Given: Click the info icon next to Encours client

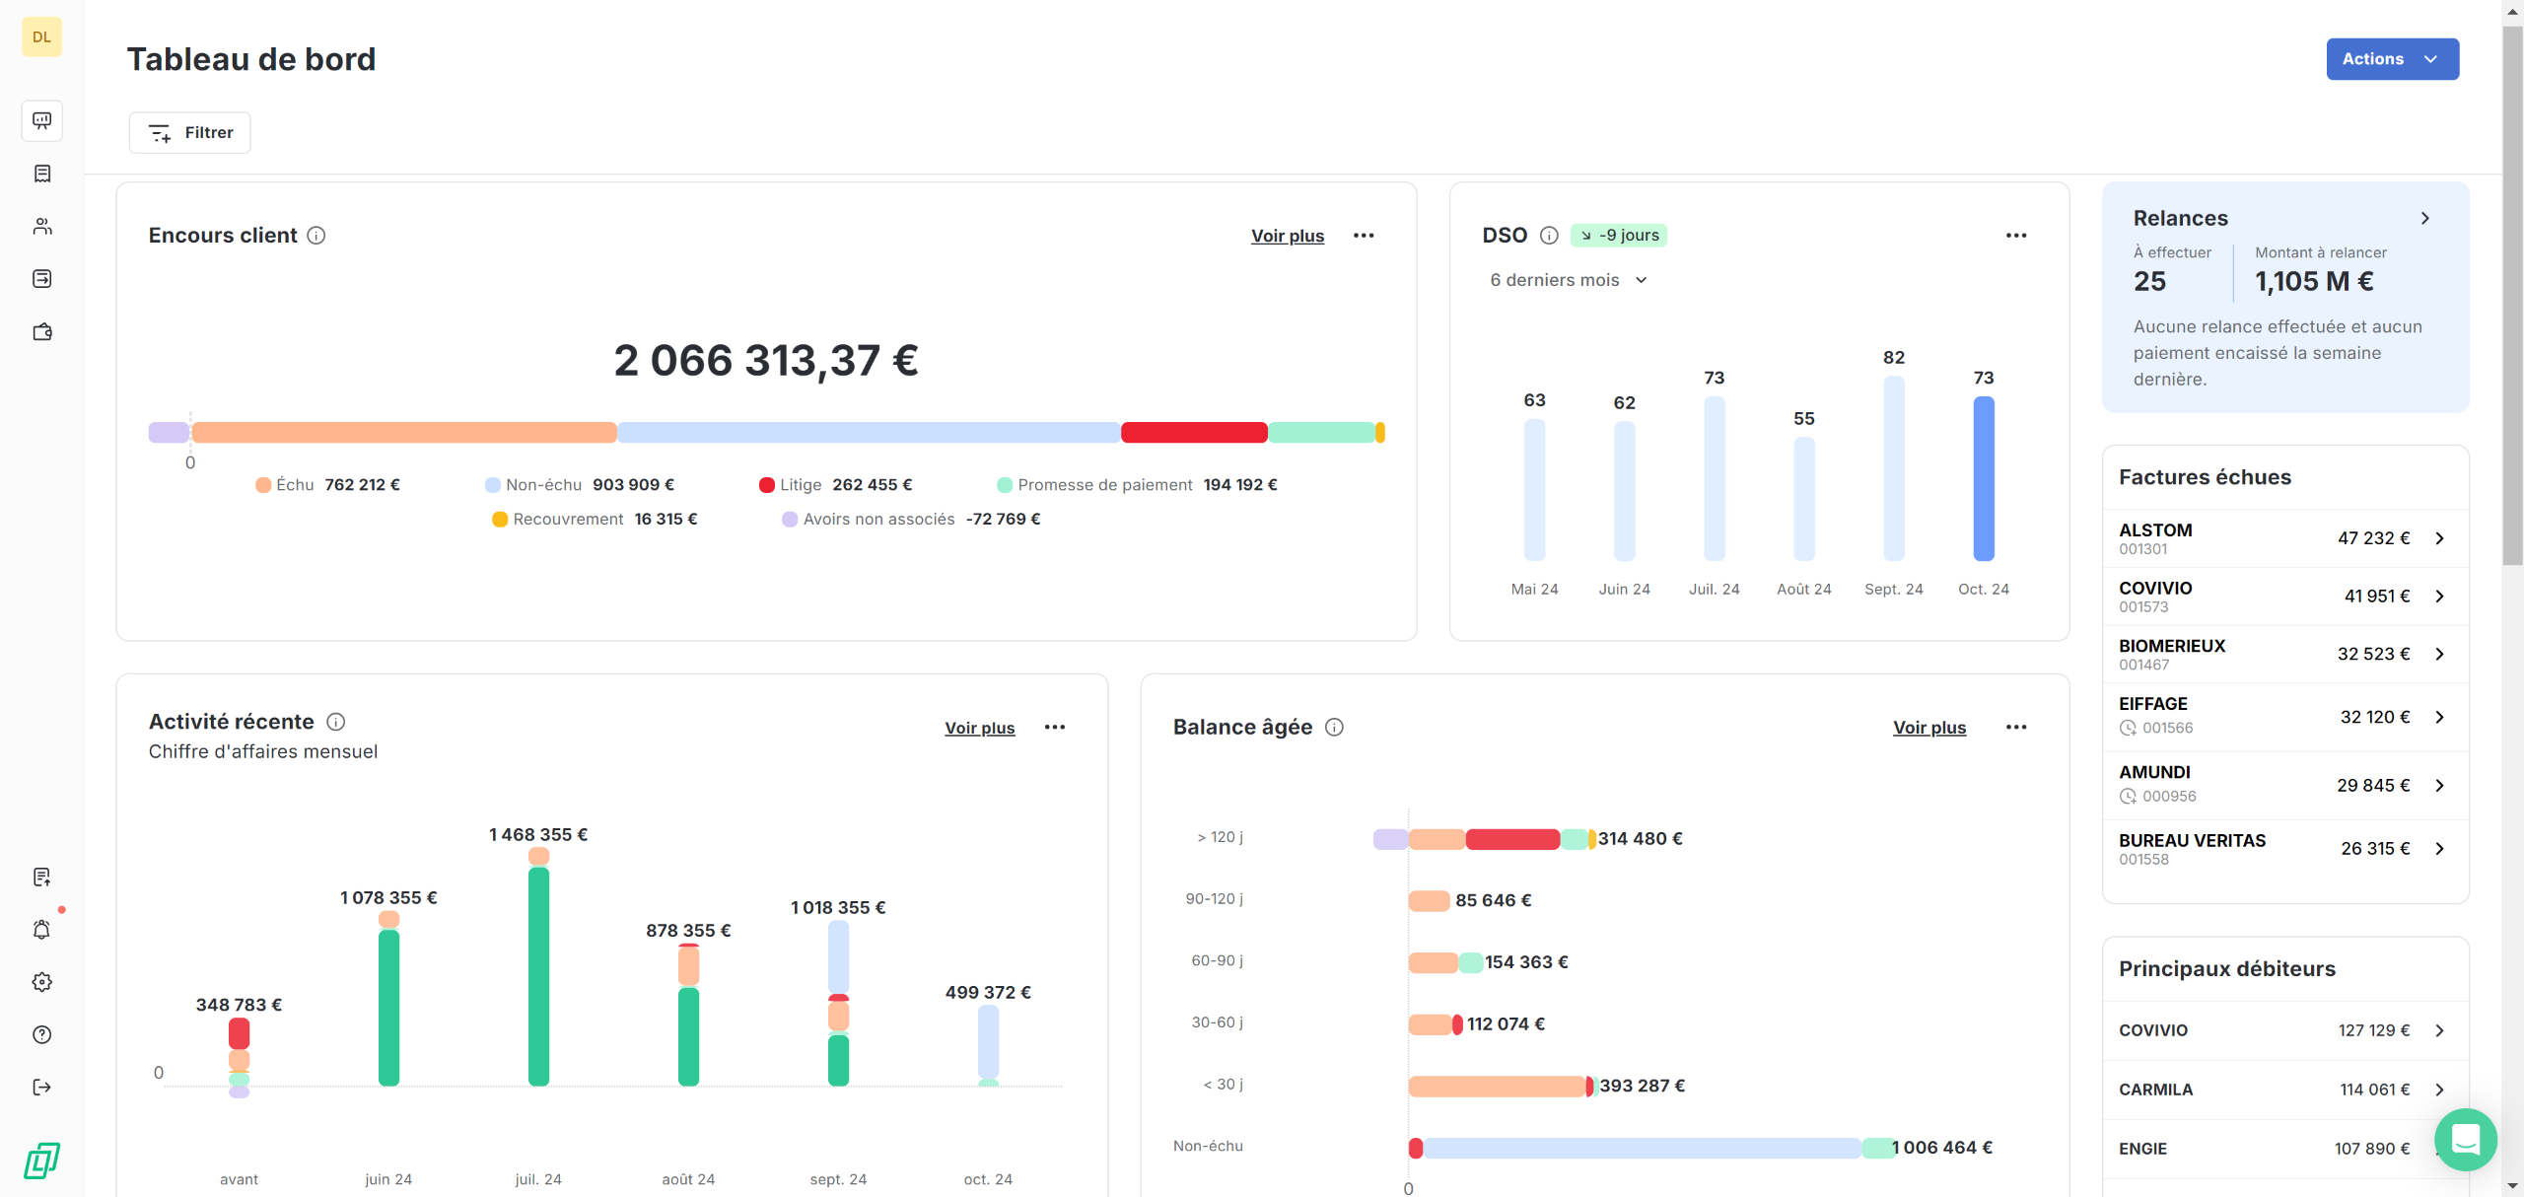Looking at the screenshot, I should [315, 236].
